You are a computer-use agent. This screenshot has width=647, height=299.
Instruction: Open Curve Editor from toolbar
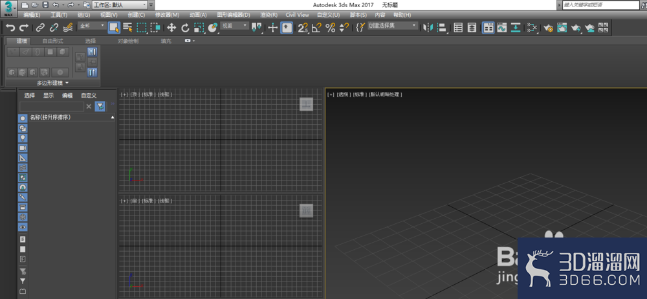(502, 28)
